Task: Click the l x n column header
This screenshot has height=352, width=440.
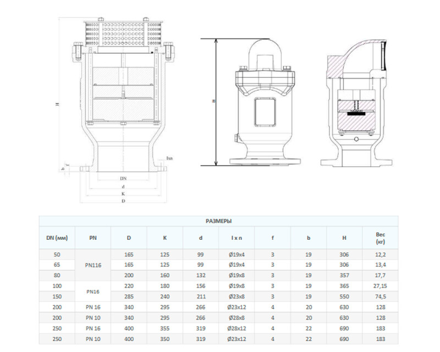Action: click(237, 238)
